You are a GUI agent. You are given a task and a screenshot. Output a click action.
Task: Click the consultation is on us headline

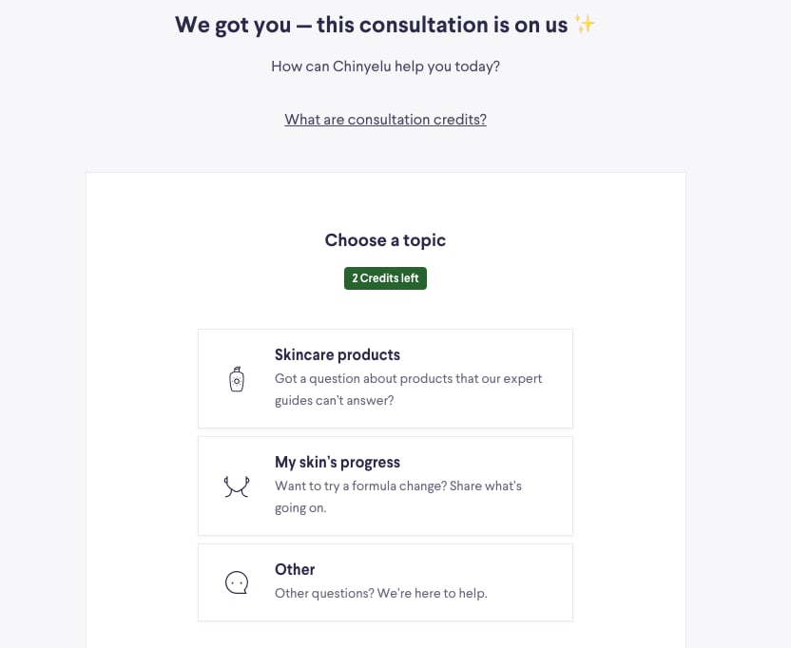[371, 25]
